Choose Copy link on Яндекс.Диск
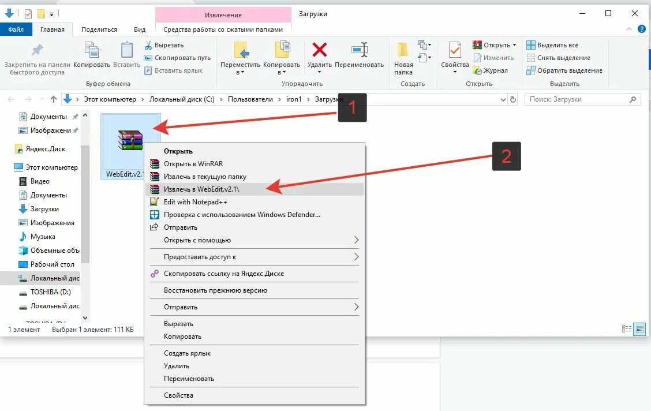The width and height of the screenshot is (651, 411). [x=254, y=274]
